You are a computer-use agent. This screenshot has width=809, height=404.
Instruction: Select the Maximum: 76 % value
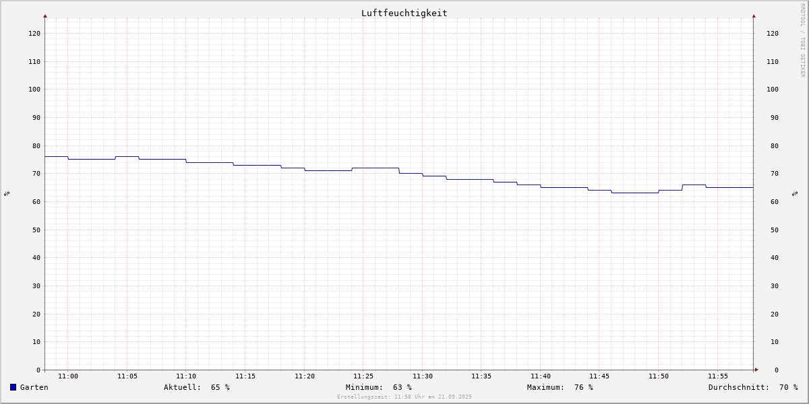(x=560, y=387)
